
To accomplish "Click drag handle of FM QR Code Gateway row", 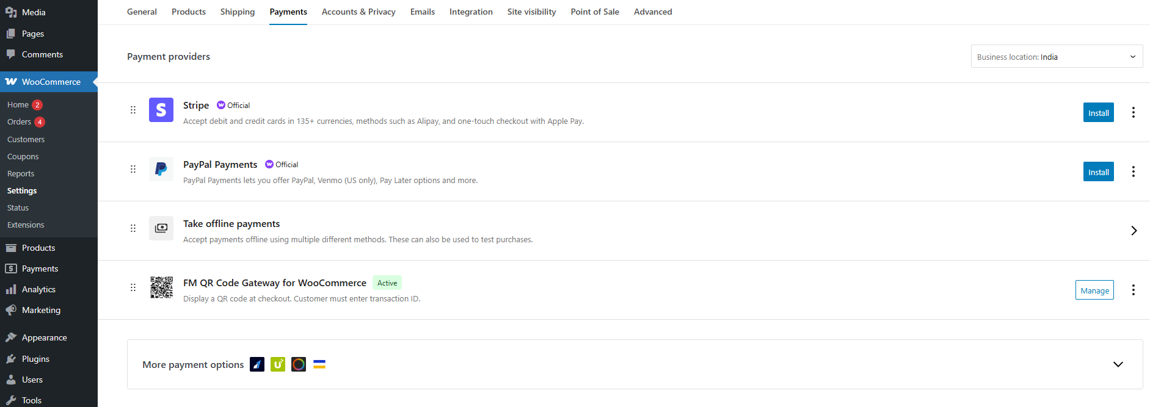I will click(133, 287).
